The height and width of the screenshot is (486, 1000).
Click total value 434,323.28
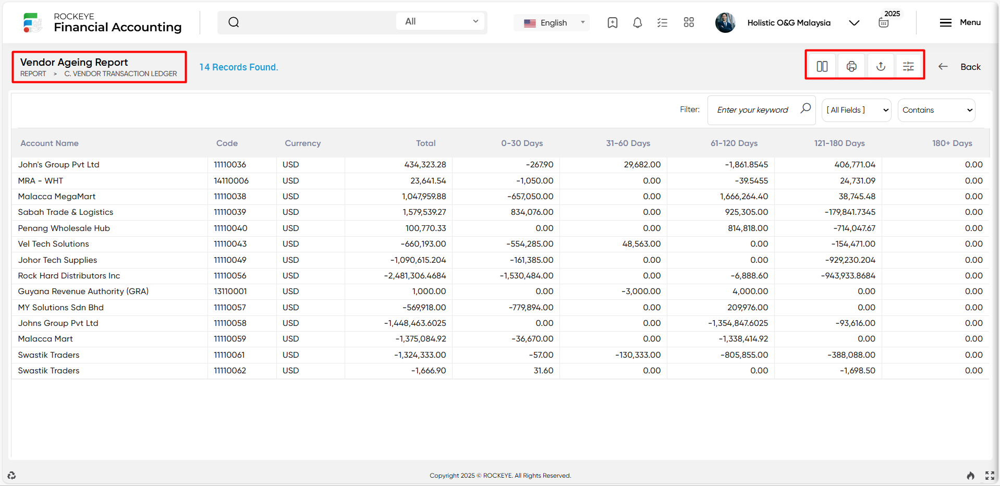coord(425,165)
